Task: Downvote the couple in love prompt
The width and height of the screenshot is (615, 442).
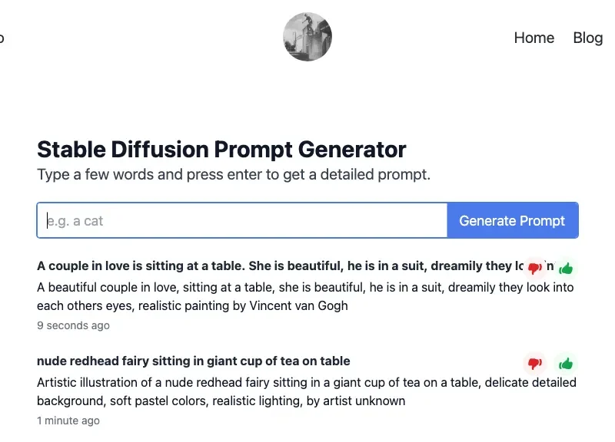Action: (x=536, y=269)
